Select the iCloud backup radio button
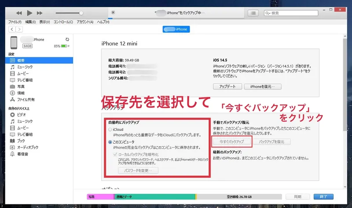 [x=110, y=130]
